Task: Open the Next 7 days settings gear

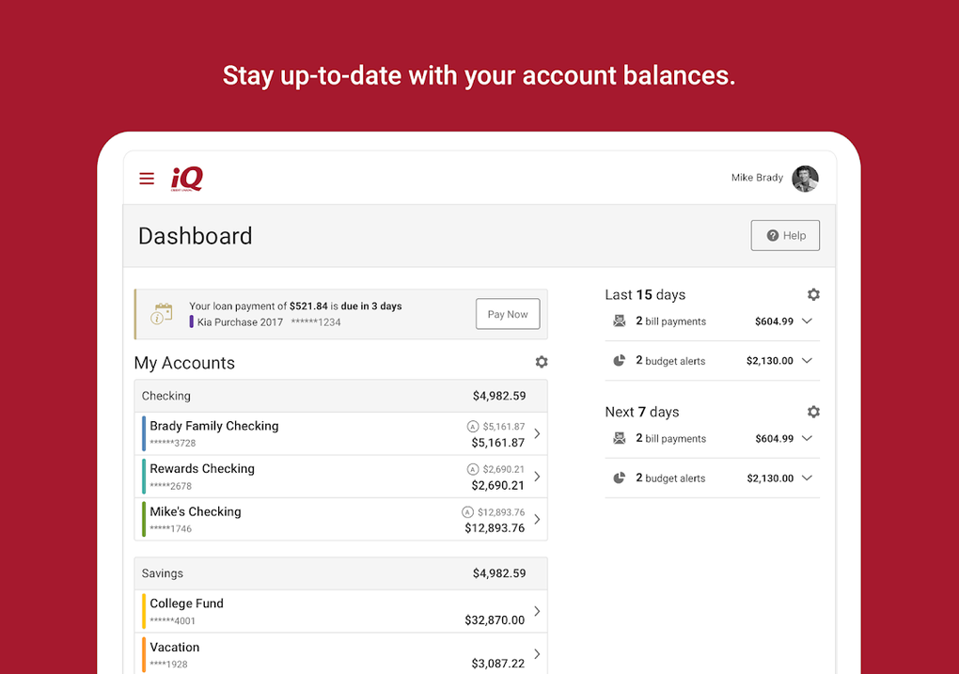Action: (813, 412)
